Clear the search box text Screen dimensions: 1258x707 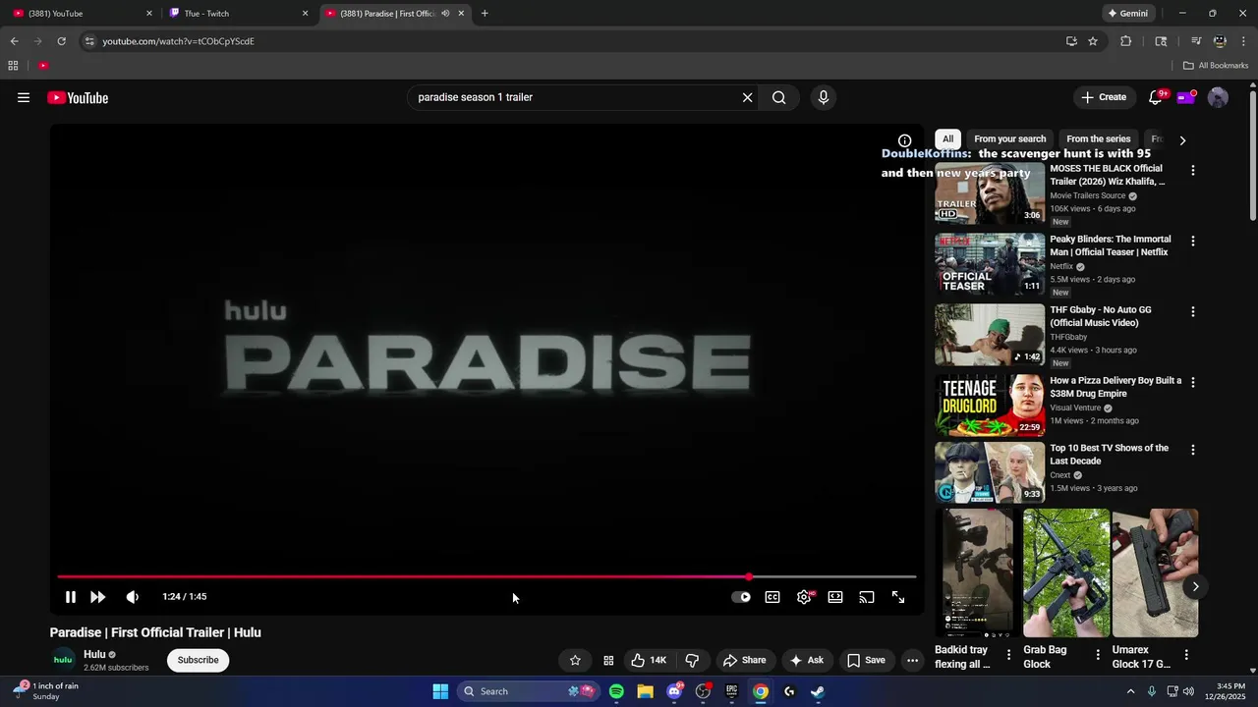pos(747,97)
